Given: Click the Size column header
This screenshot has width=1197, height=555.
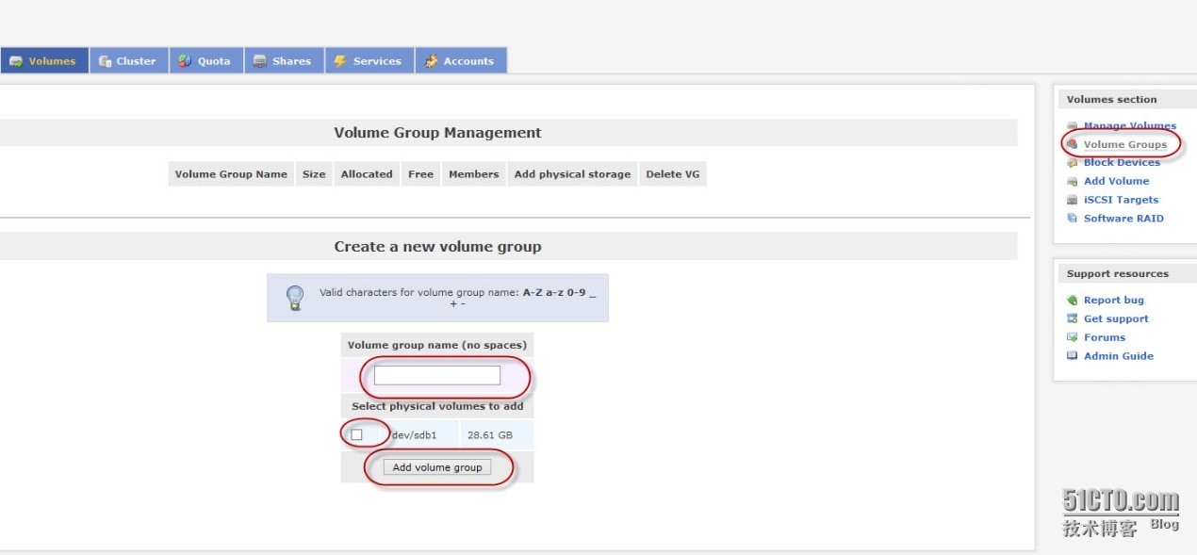Looking at the screenshot, I should [x=314, y=174].
